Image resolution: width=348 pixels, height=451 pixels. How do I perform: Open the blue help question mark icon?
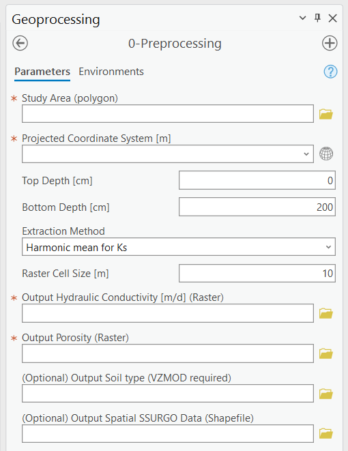[330, 72]
